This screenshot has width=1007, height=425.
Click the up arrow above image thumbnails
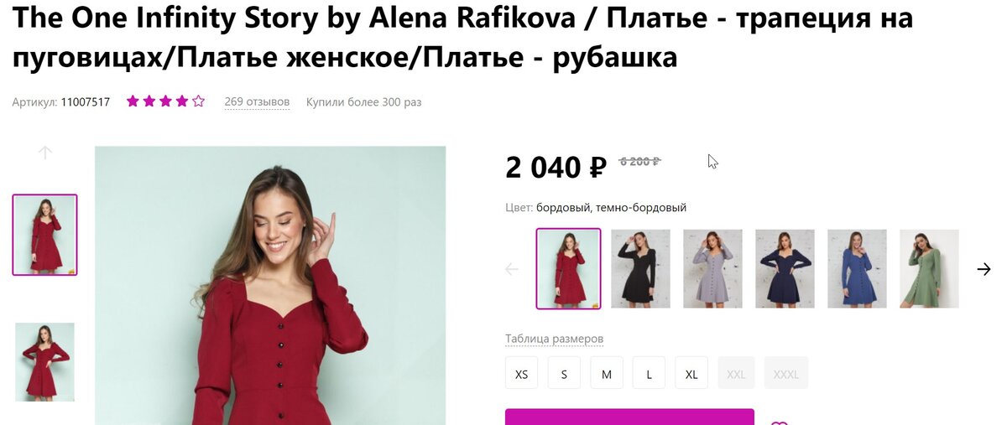click(45, 153)
